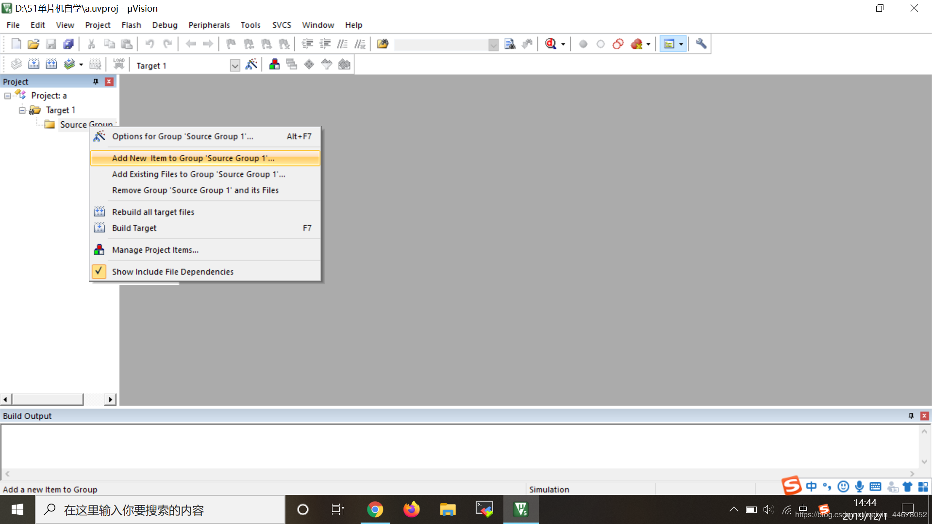932x524 pixels.
Task: Open batch build dropdown arrow
Action: pyautogui.click(x=81, y=65)
